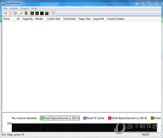Image resolution: width=163 pixels, height=138 pixels.
Task: Select the green peak graph icon
Action: point(32,13)
